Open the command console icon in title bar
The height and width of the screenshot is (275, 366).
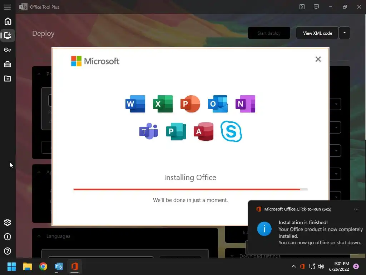pyautogui.click(x=302, y=7)
